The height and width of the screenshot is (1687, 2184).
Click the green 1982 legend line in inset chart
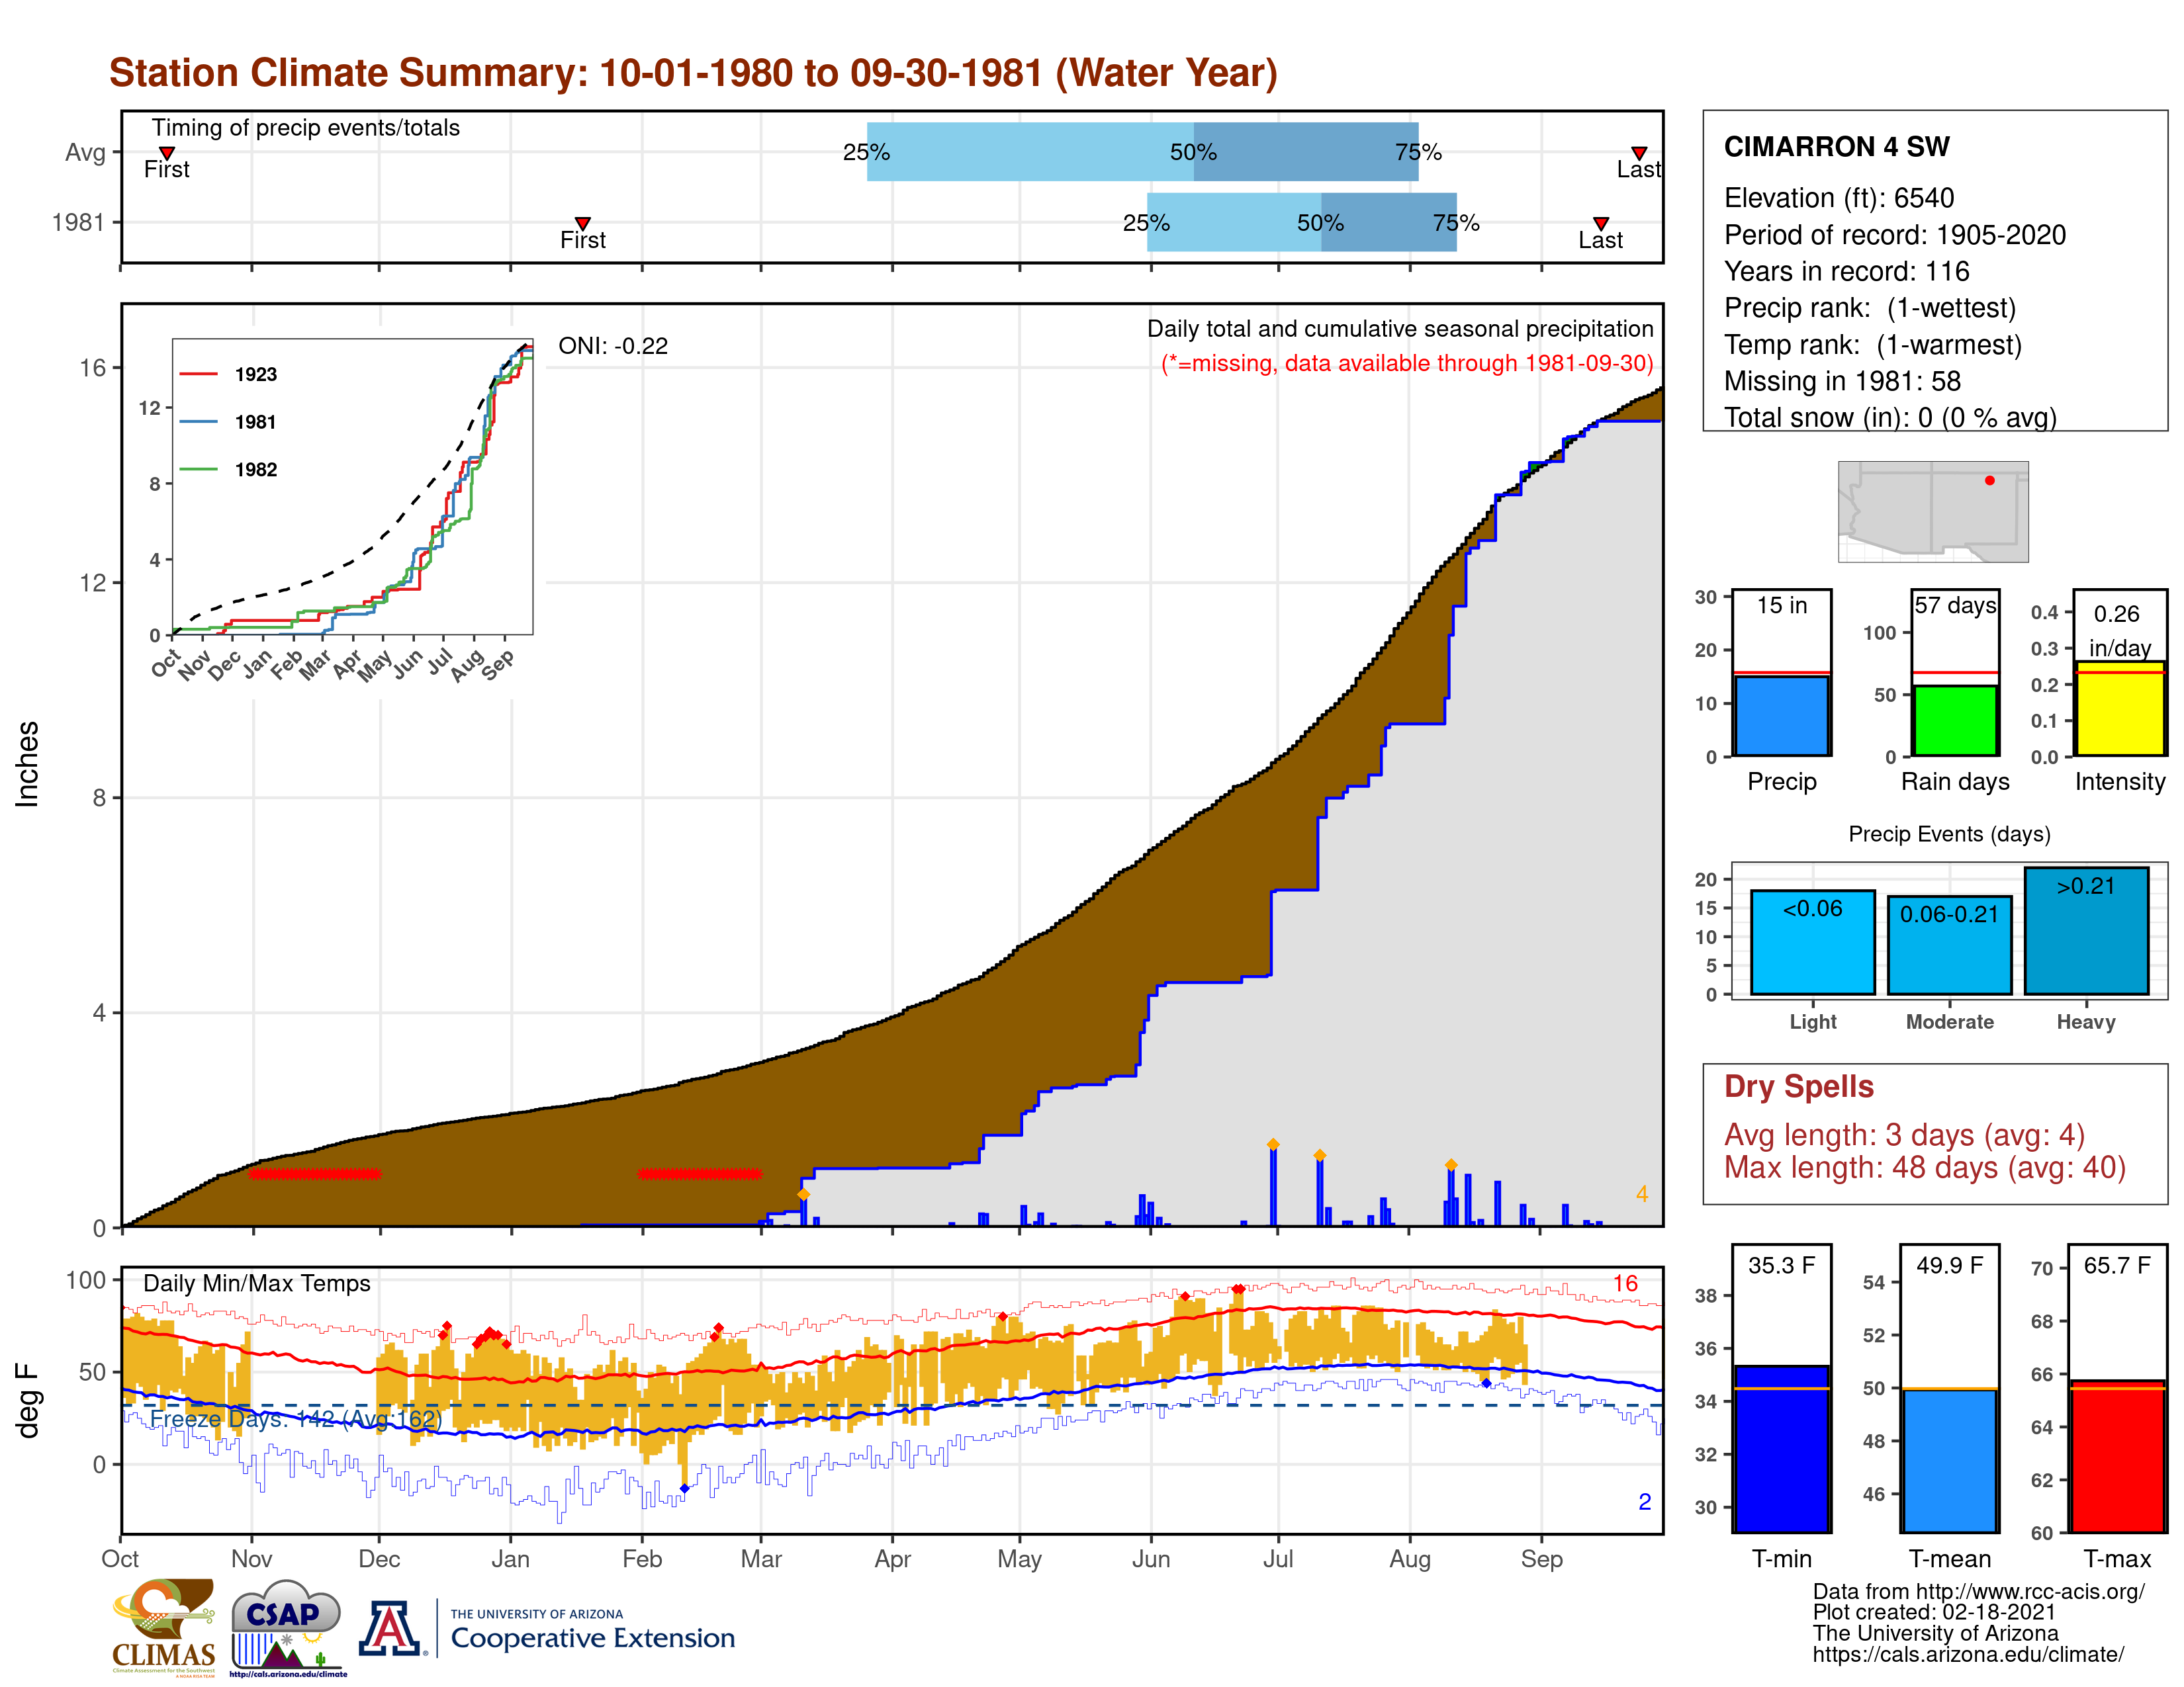198,469
